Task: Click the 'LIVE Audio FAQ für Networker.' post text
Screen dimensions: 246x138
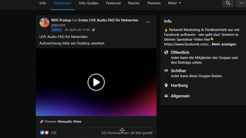Action: pyautogui.click(x=64, y=37)
